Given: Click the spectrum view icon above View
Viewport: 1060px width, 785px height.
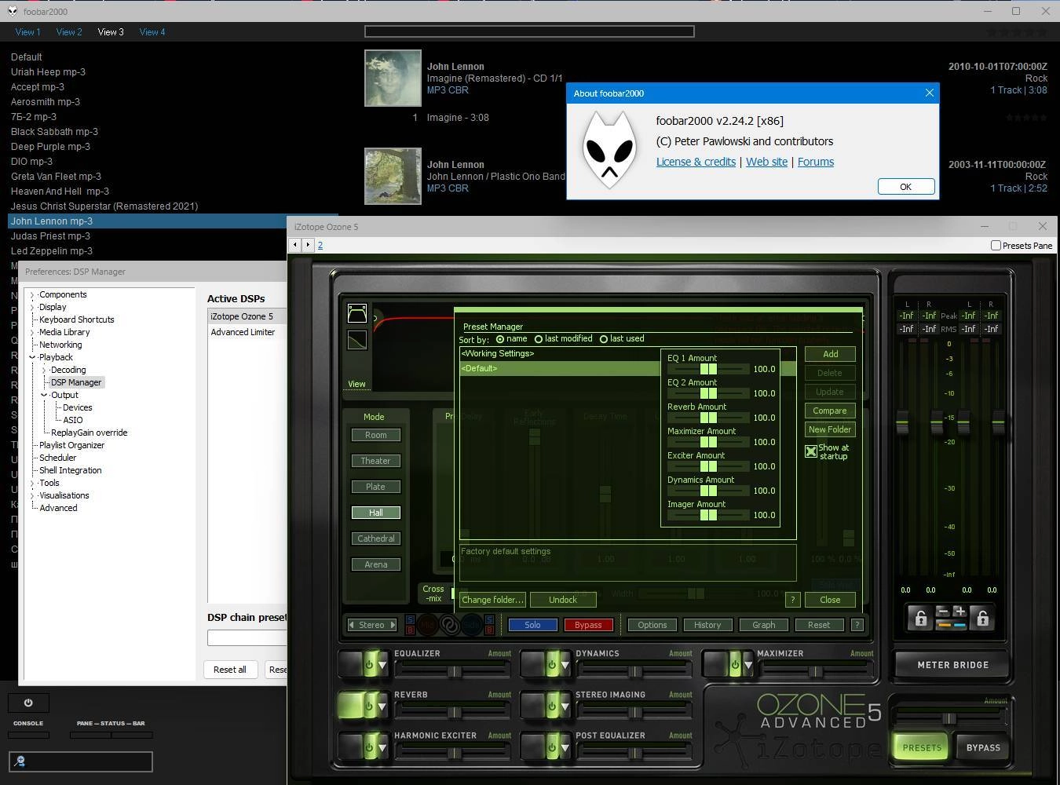Looking at the screenshot, I should pyautogui.click(x=357, y=313).
